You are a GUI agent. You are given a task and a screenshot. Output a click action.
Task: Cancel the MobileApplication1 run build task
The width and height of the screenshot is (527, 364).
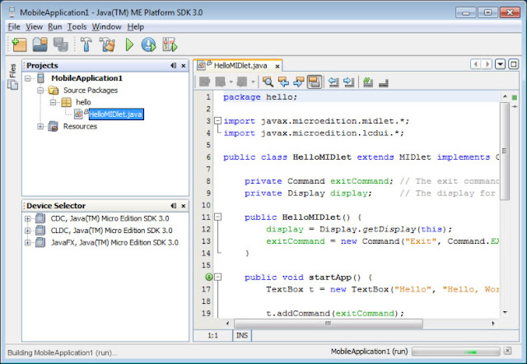click(x=507, y=351)
